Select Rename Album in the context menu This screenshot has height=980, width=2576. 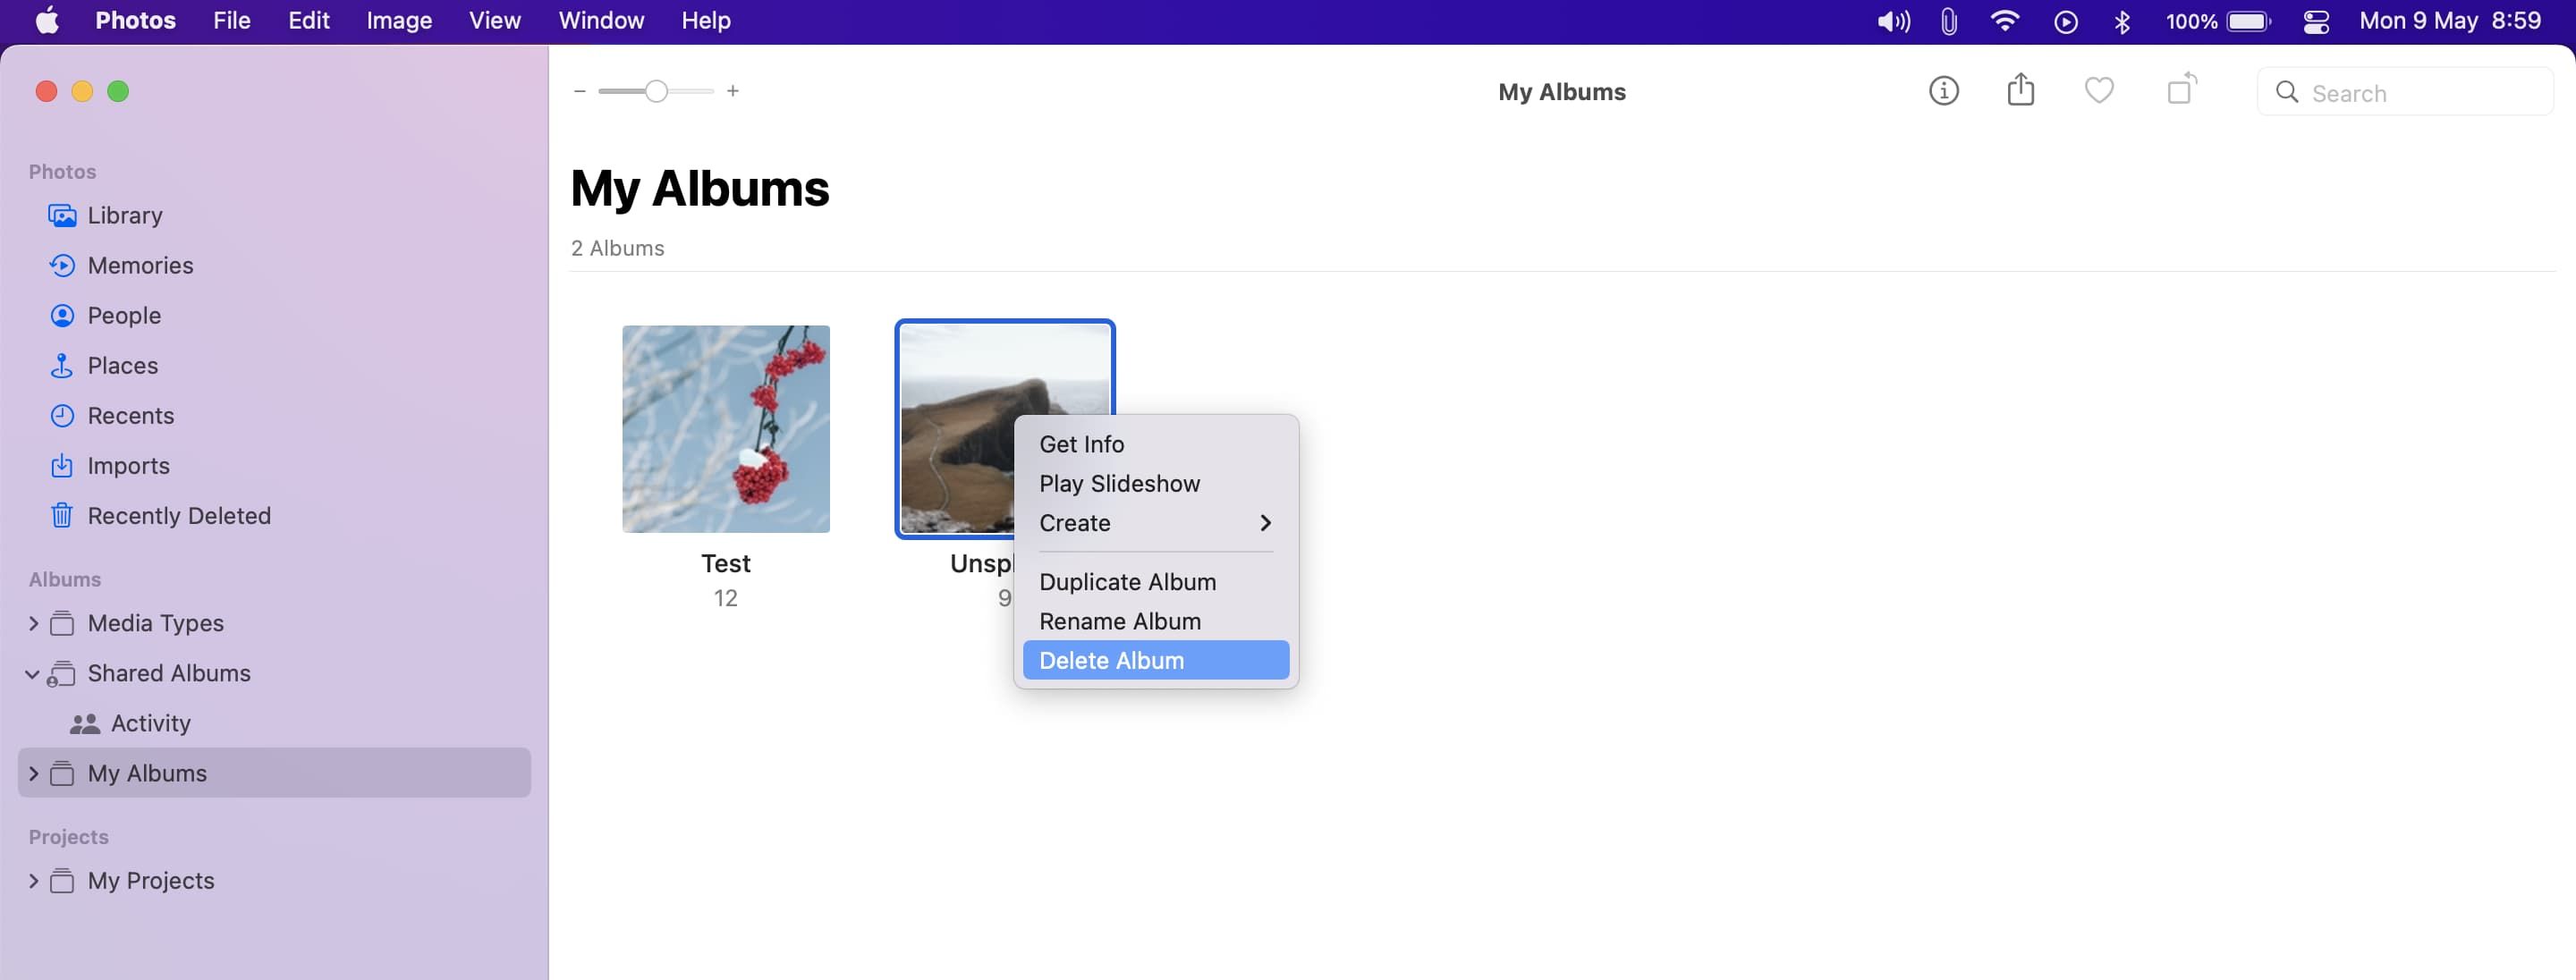click(x=1119, y=621)
